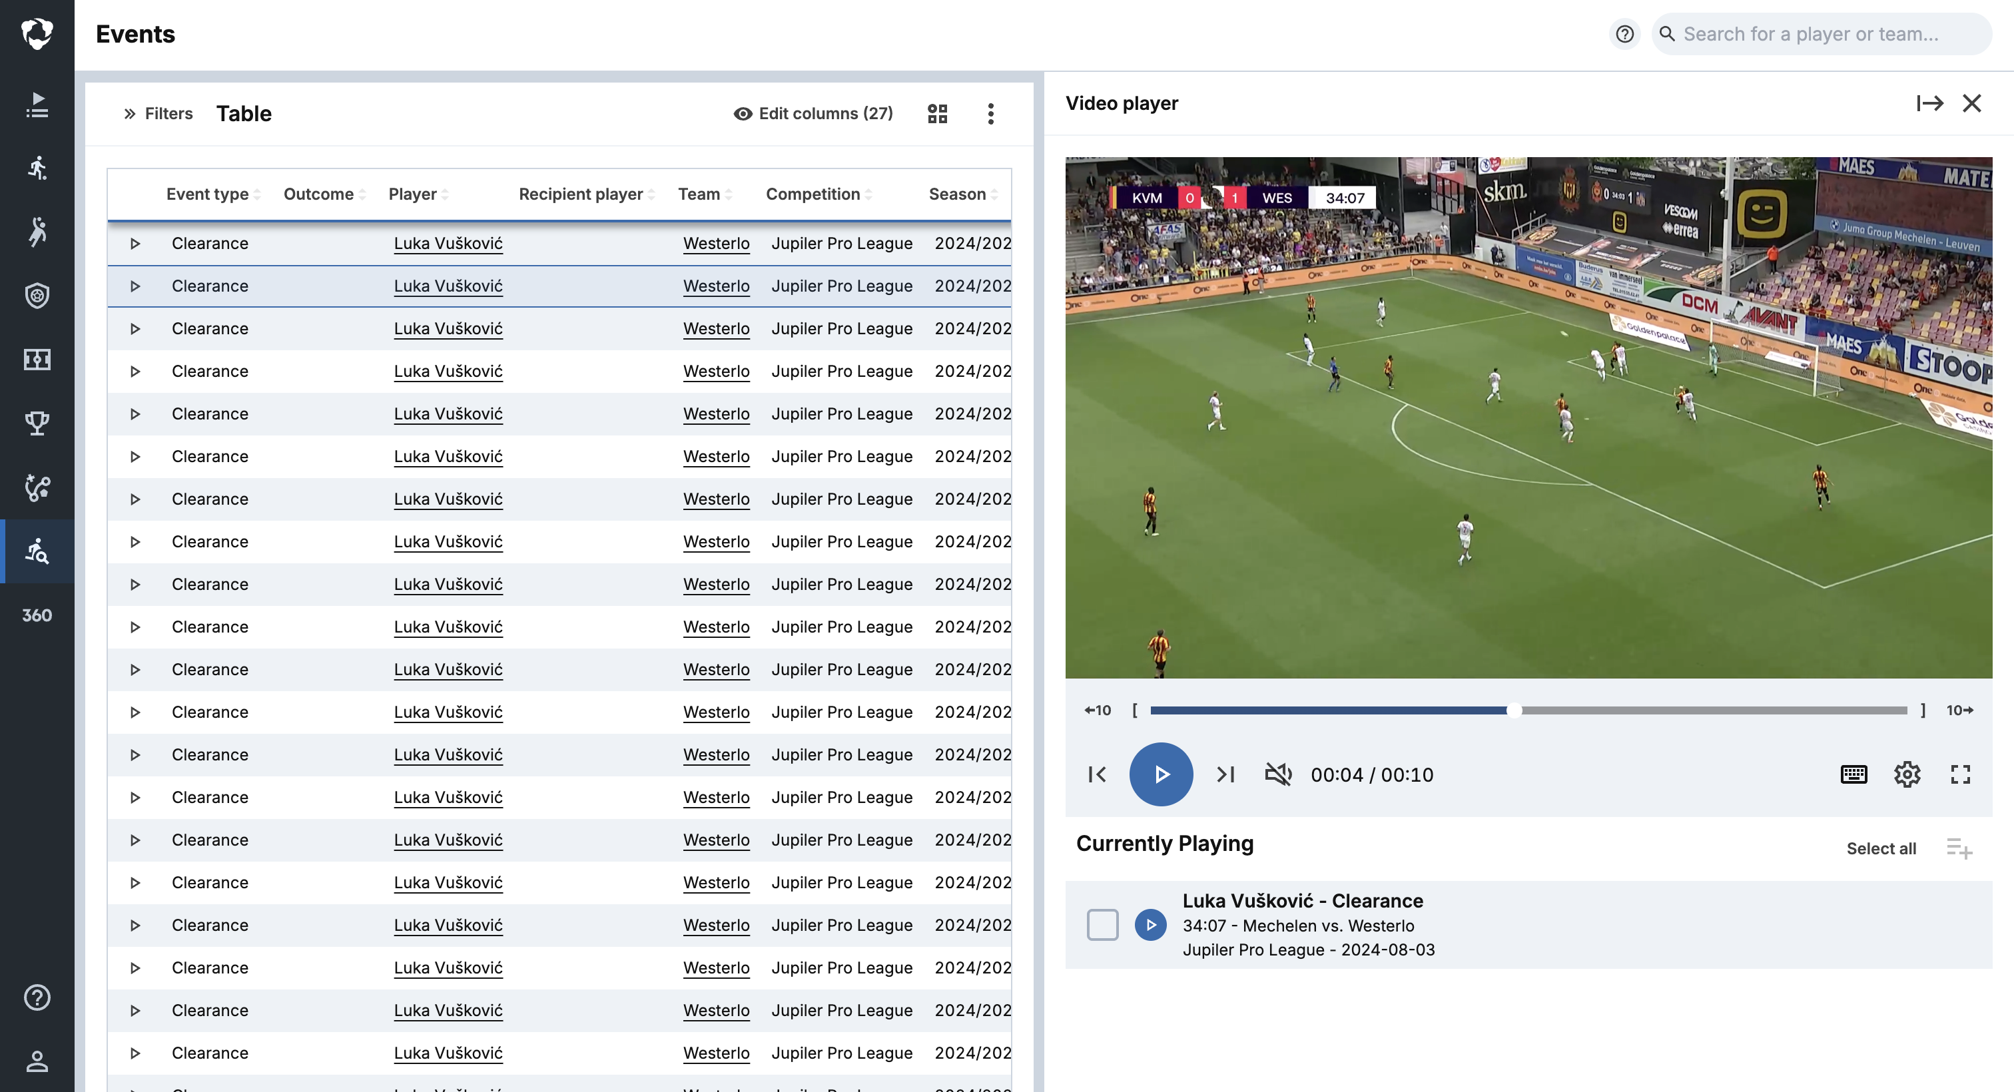Click Select all in Currently Playing
This screenshot has width=2014, height=1092.
(1880, 848)
